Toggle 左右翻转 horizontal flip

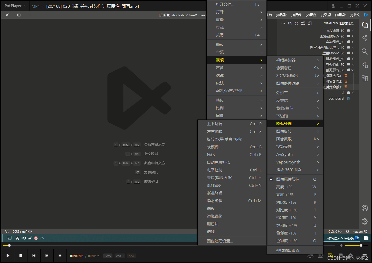(232, 132)
